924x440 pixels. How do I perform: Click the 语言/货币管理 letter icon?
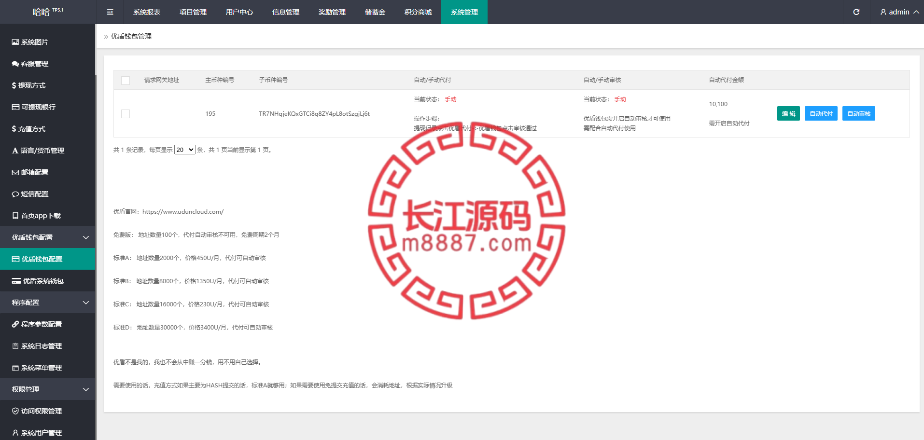point(15,151)
